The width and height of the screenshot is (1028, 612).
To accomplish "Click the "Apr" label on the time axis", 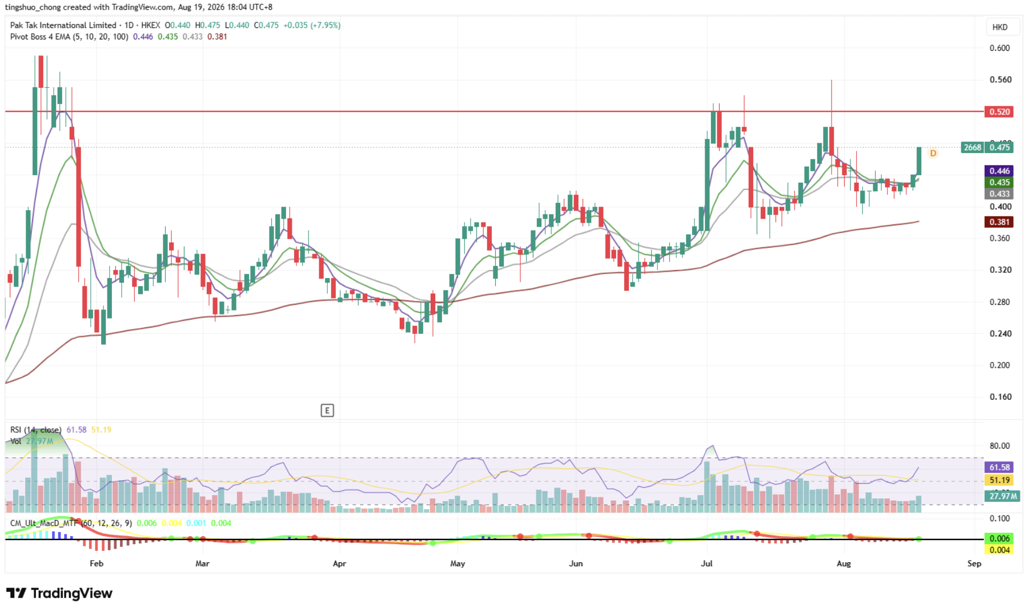I will coord(339,563).
